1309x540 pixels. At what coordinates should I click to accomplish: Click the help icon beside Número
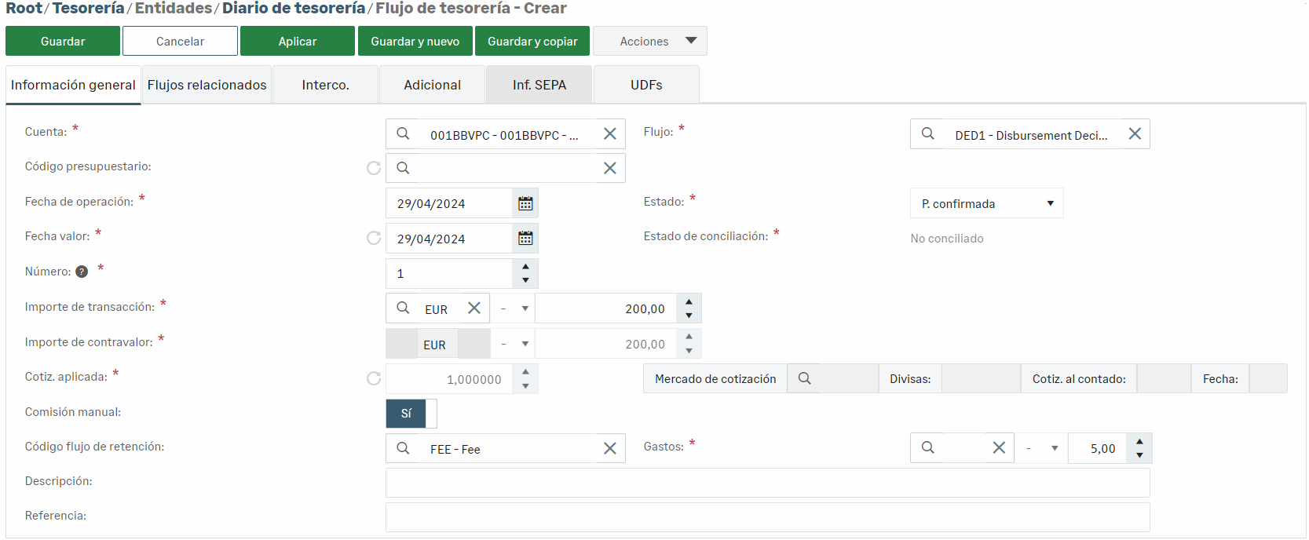82,272
